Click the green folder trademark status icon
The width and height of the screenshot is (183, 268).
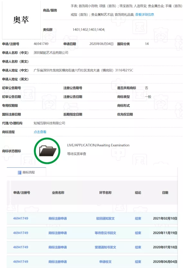(x=47, y=151)
